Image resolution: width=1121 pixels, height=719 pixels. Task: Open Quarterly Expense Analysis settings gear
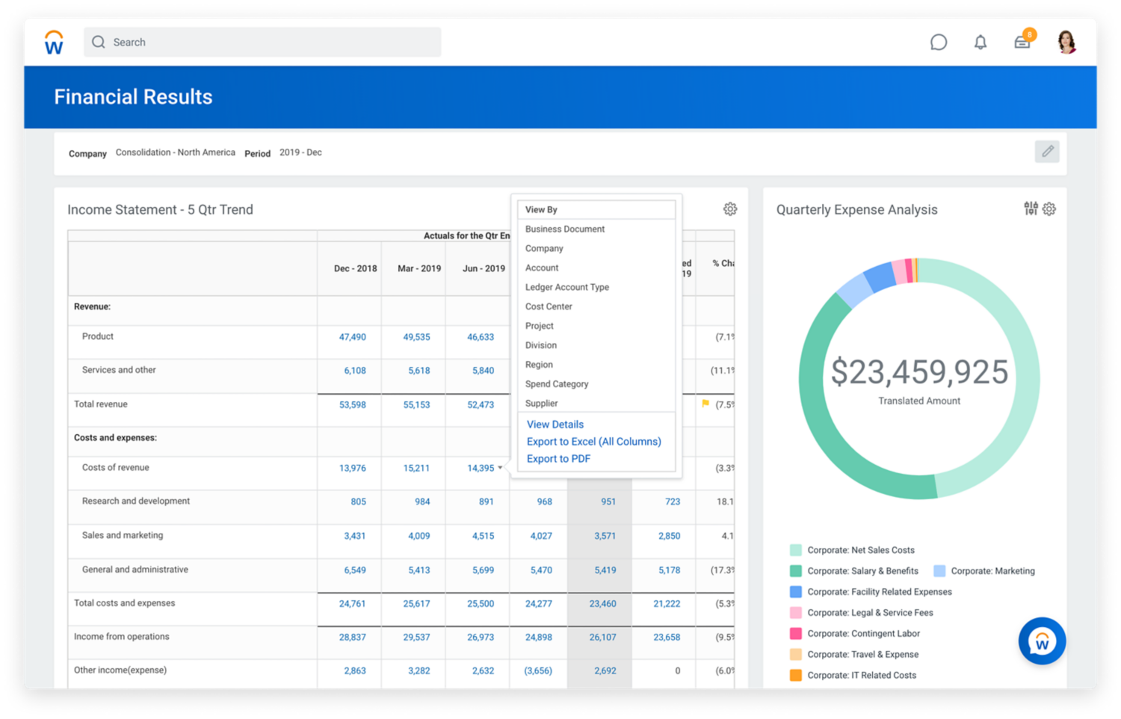coord(1049,209)
